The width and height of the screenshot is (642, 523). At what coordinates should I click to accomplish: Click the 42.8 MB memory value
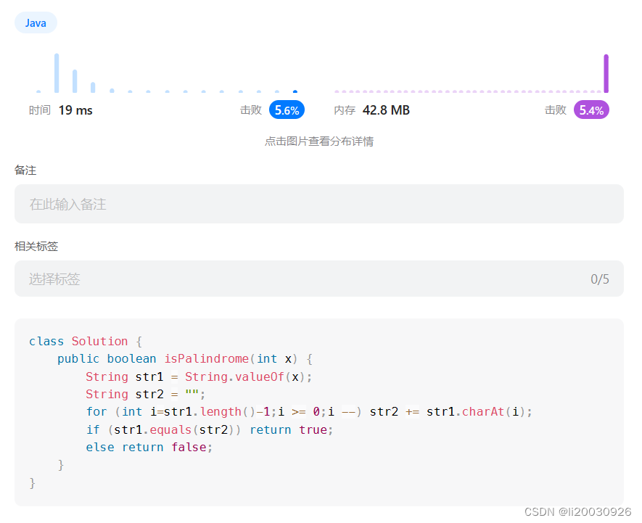[x=386, y=110]
